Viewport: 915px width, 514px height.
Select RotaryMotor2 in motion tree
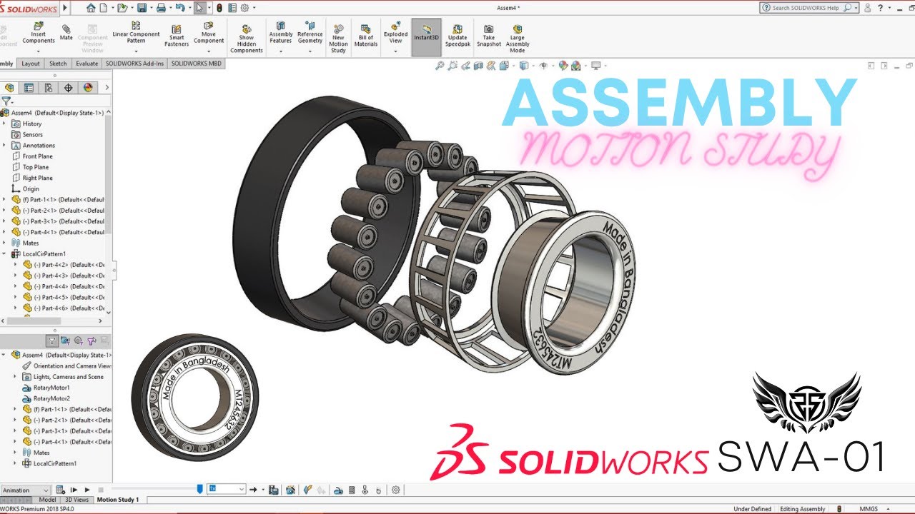[x=51, y=398]
